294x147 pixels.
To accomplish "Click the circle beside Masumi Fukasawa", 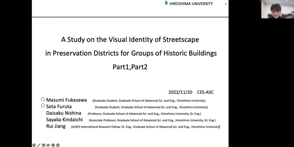I will [x=43, y=99].
